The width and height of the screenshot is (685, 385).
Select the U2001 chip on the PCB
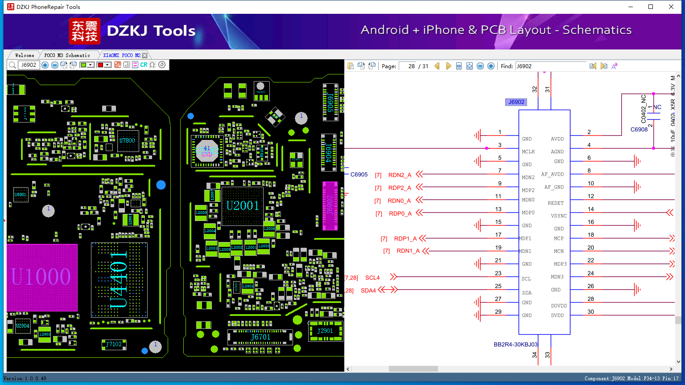click(243, 206)
